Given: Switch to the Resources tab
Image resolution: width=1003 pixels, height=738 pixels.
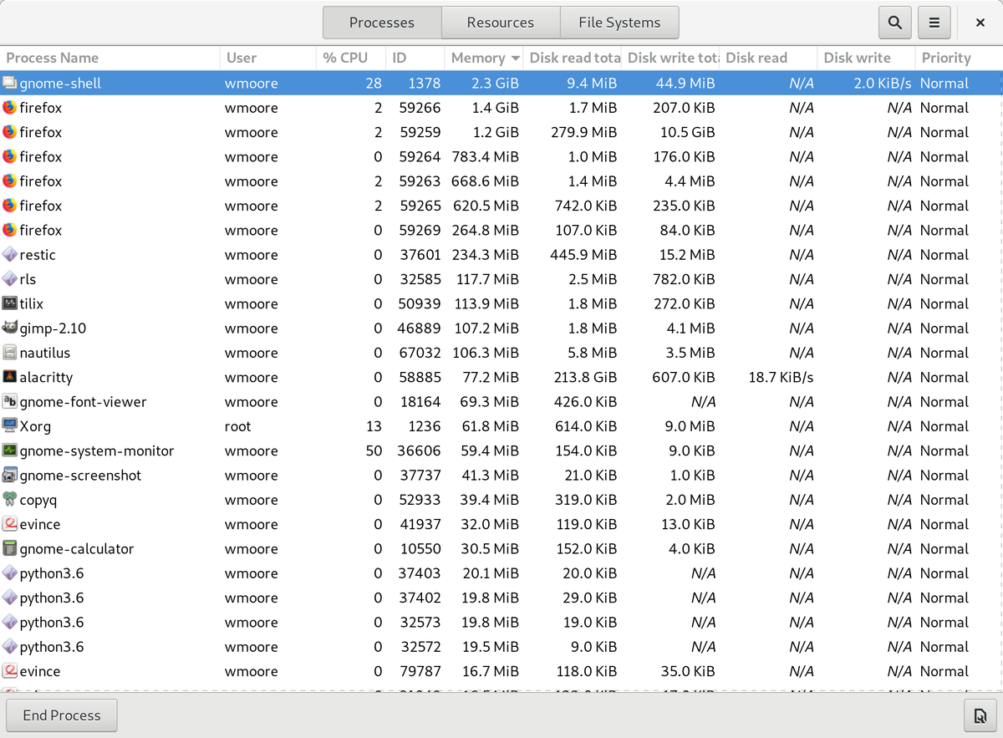Looking at the screenshot, I should (500, 22).
